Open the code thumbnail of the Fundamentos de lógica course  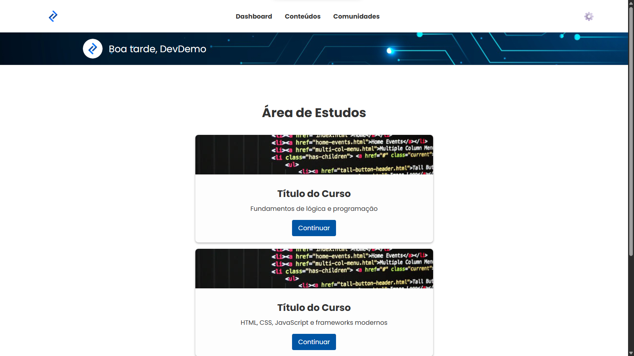click(x=314, y=155)
